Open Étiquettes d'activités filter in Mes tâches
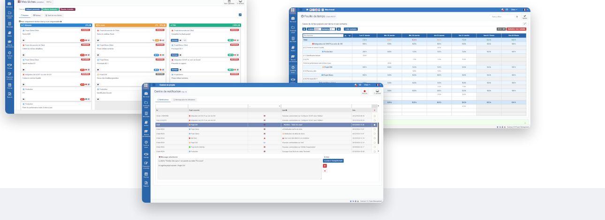This screenshot has width=605, height=220. [x=68, y=9]
